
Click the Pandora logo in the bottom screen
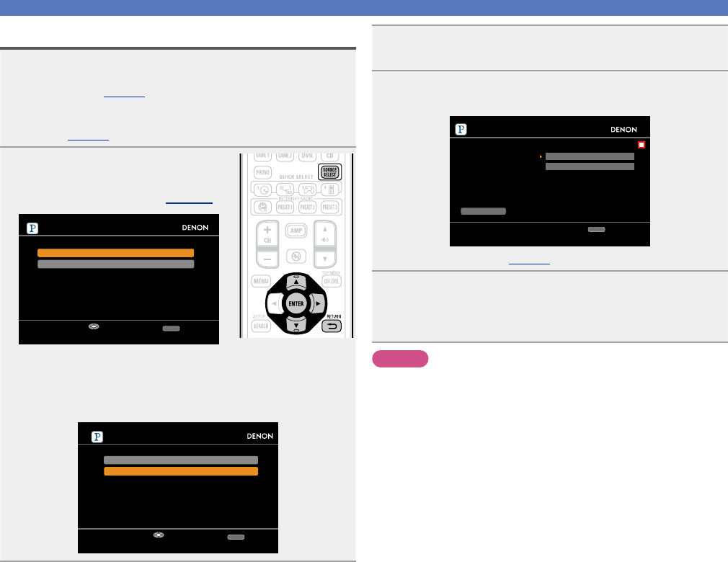click(97, 437)
